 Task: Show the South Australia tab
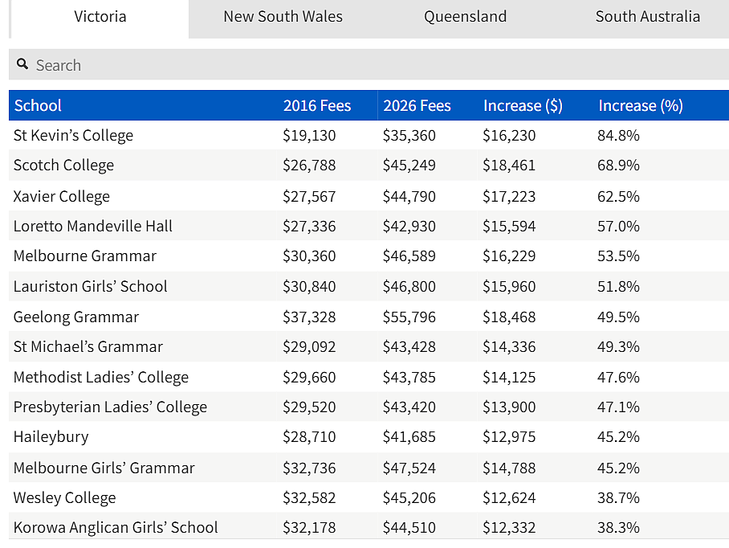point(648,17)
